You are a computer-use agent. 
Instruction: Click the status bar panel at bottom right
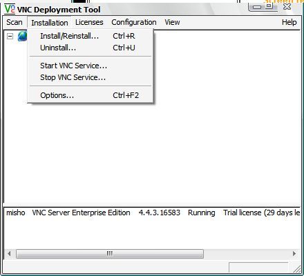click(258, 267)
